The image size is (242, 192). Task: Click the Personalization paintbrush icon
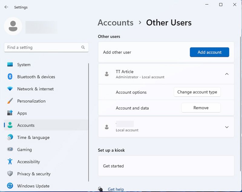[10, 101]
